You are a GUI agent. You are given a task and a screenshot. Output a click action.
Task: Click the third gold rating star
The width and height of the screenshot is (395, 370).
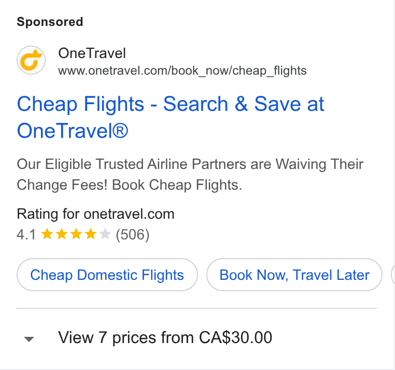(x=76, y=234)
